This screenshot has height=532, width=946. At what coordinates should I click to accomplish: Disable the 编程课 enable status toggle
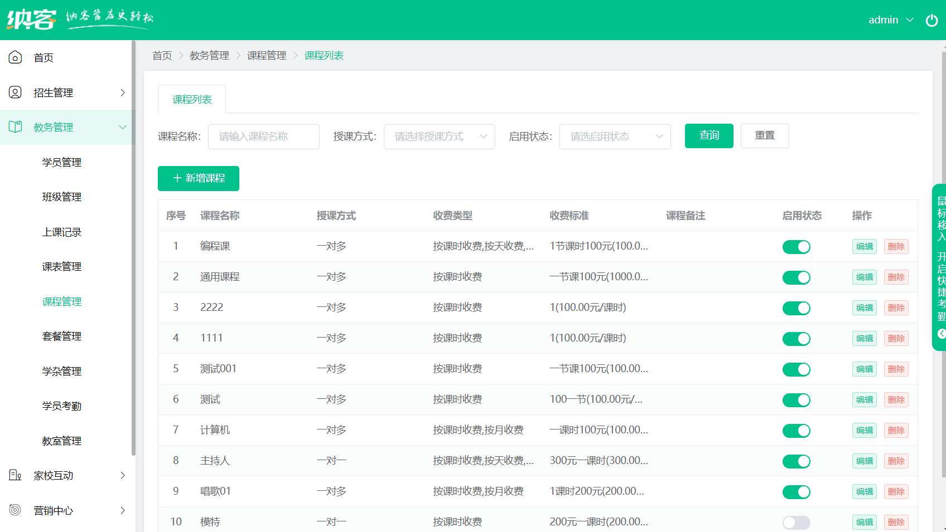point(797,246)
